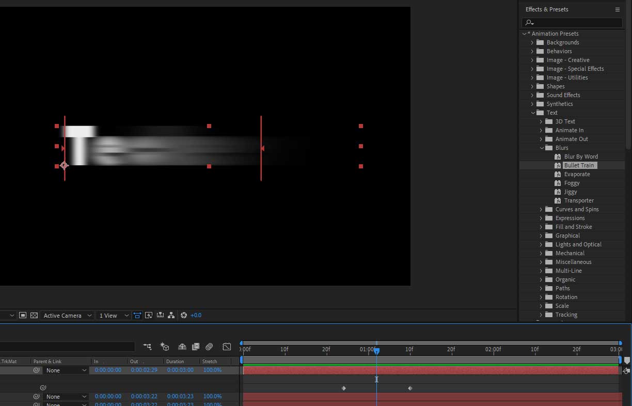Click the Duration column header
Screen dimensions: 632x406
click(175, 362)
